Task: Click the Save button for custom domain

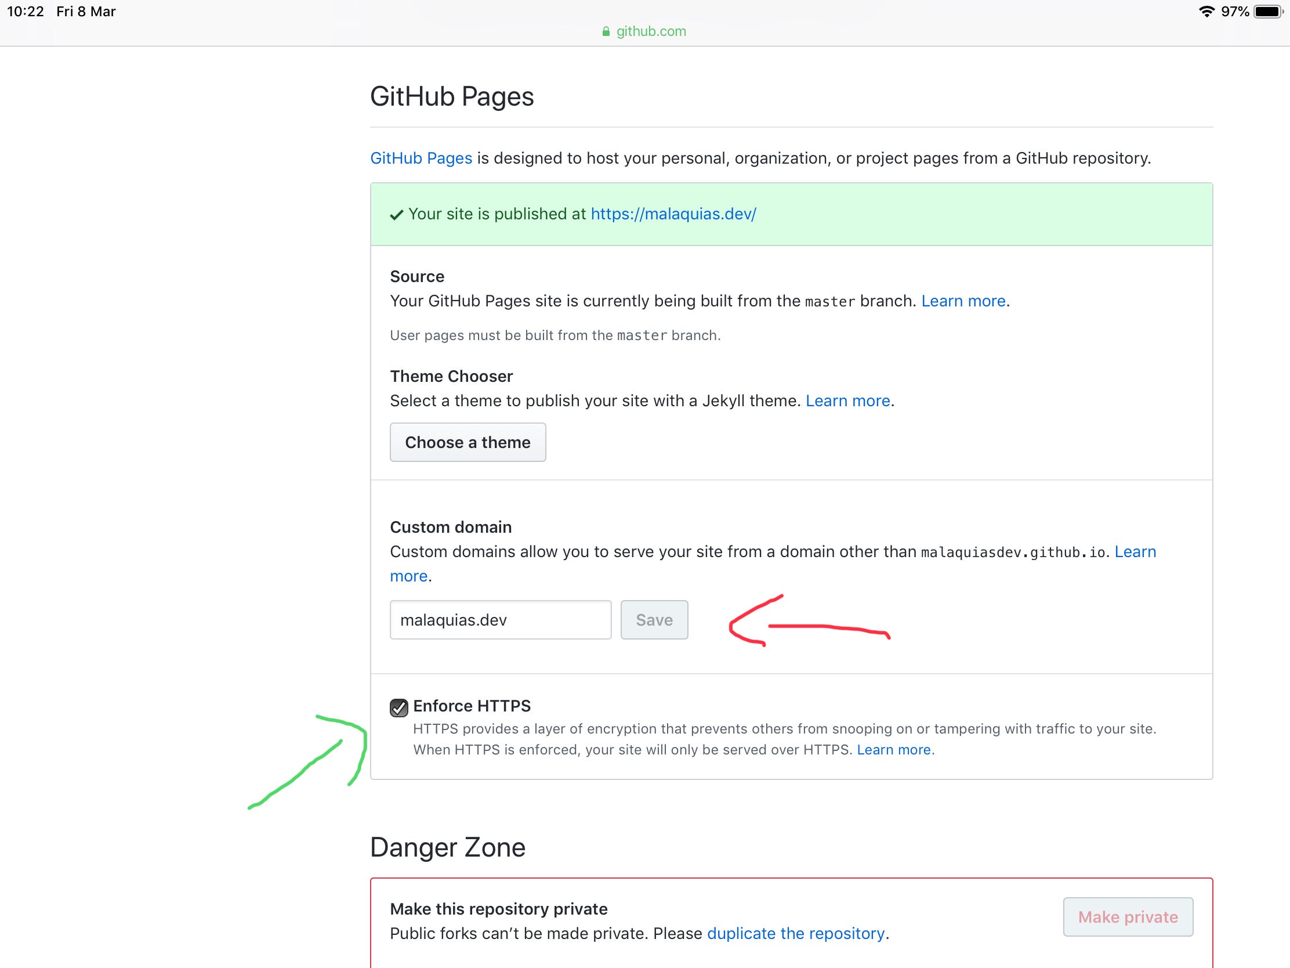Action: click(654, 620)
